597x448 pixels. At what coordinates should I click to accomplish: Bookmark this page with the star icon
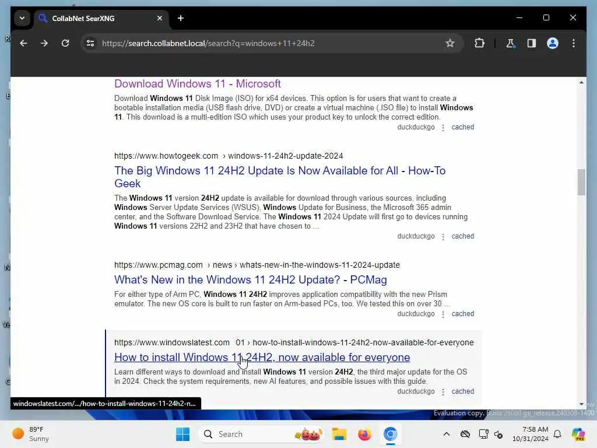(x=449, y=43)
